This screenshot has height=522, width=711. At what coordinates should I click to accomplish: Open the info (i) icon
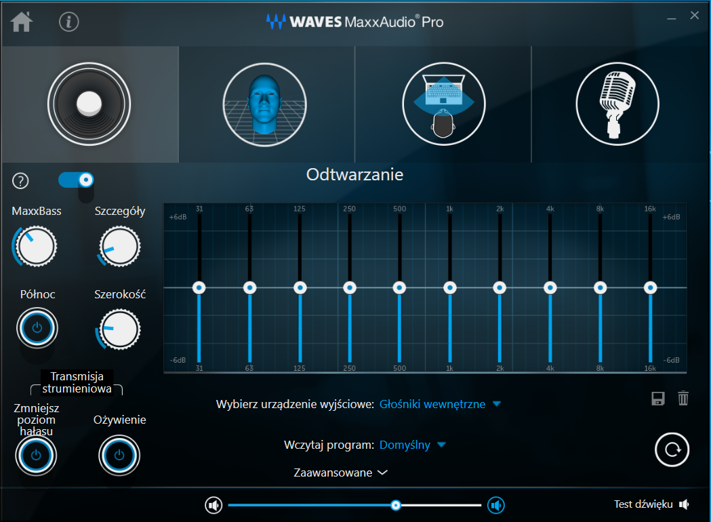(69, 22)
